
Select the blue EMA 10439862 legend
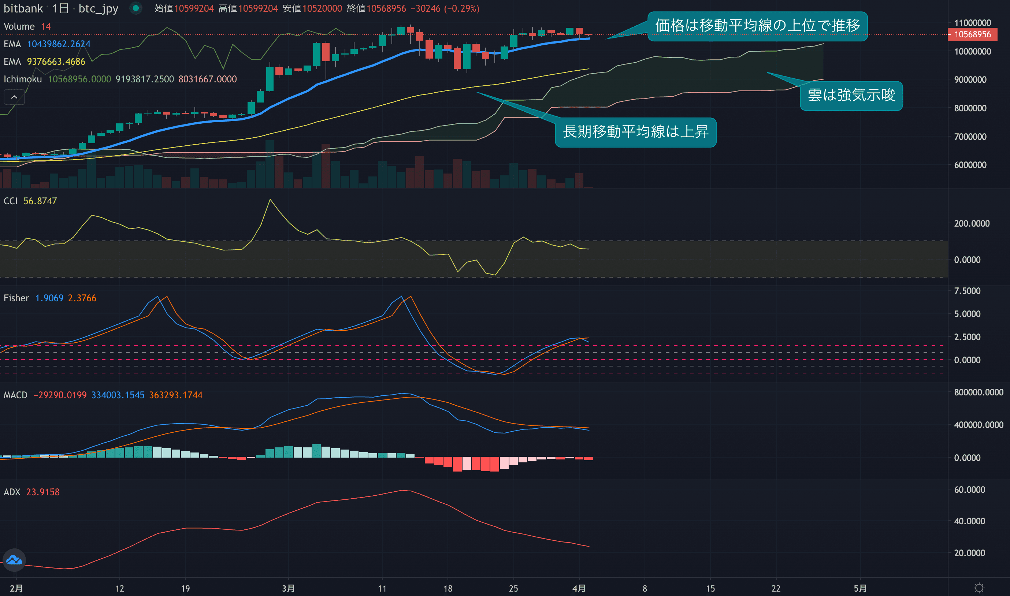(58, 44)
